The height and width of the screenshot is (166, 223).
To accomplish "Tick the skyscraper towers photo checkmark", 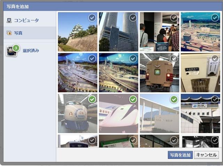I will (x=133, y=18).
